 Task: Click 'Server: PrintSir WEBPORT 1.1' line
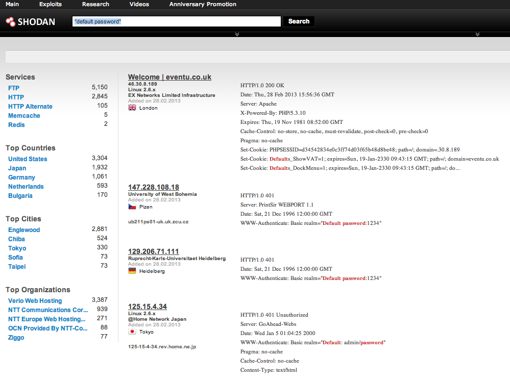click(x=277, y=205)
